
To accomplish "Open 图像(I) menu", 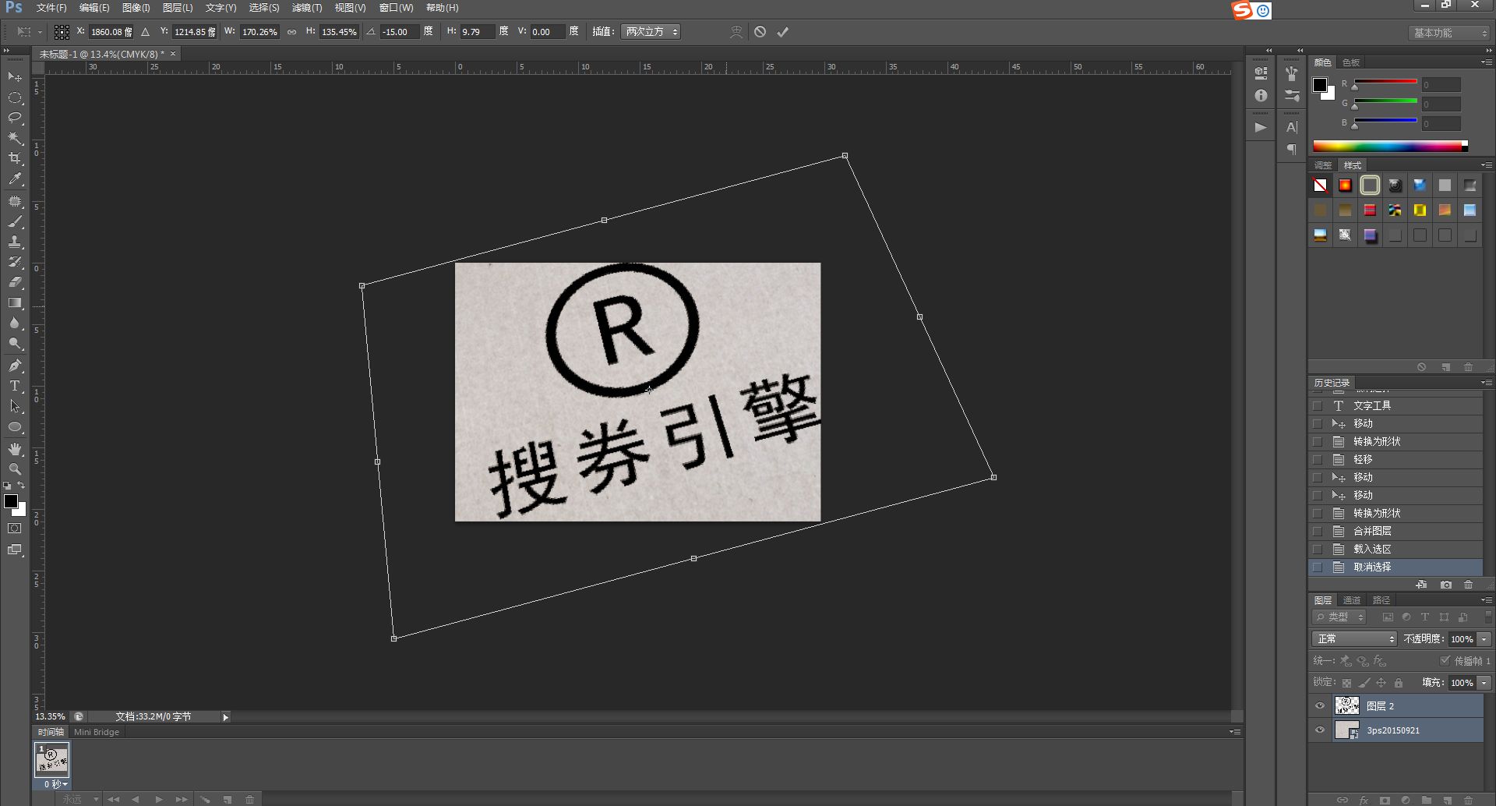I will [x=136, y=8].
